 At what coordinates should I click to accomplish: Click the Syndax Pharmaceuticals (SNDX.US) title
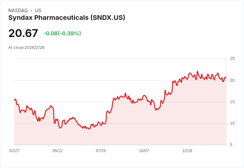point(67,18)
